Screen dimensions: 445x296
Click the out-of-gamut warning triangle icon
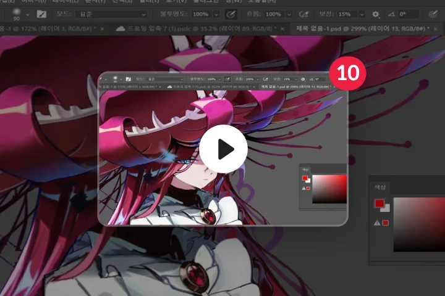tap(377, 223)
